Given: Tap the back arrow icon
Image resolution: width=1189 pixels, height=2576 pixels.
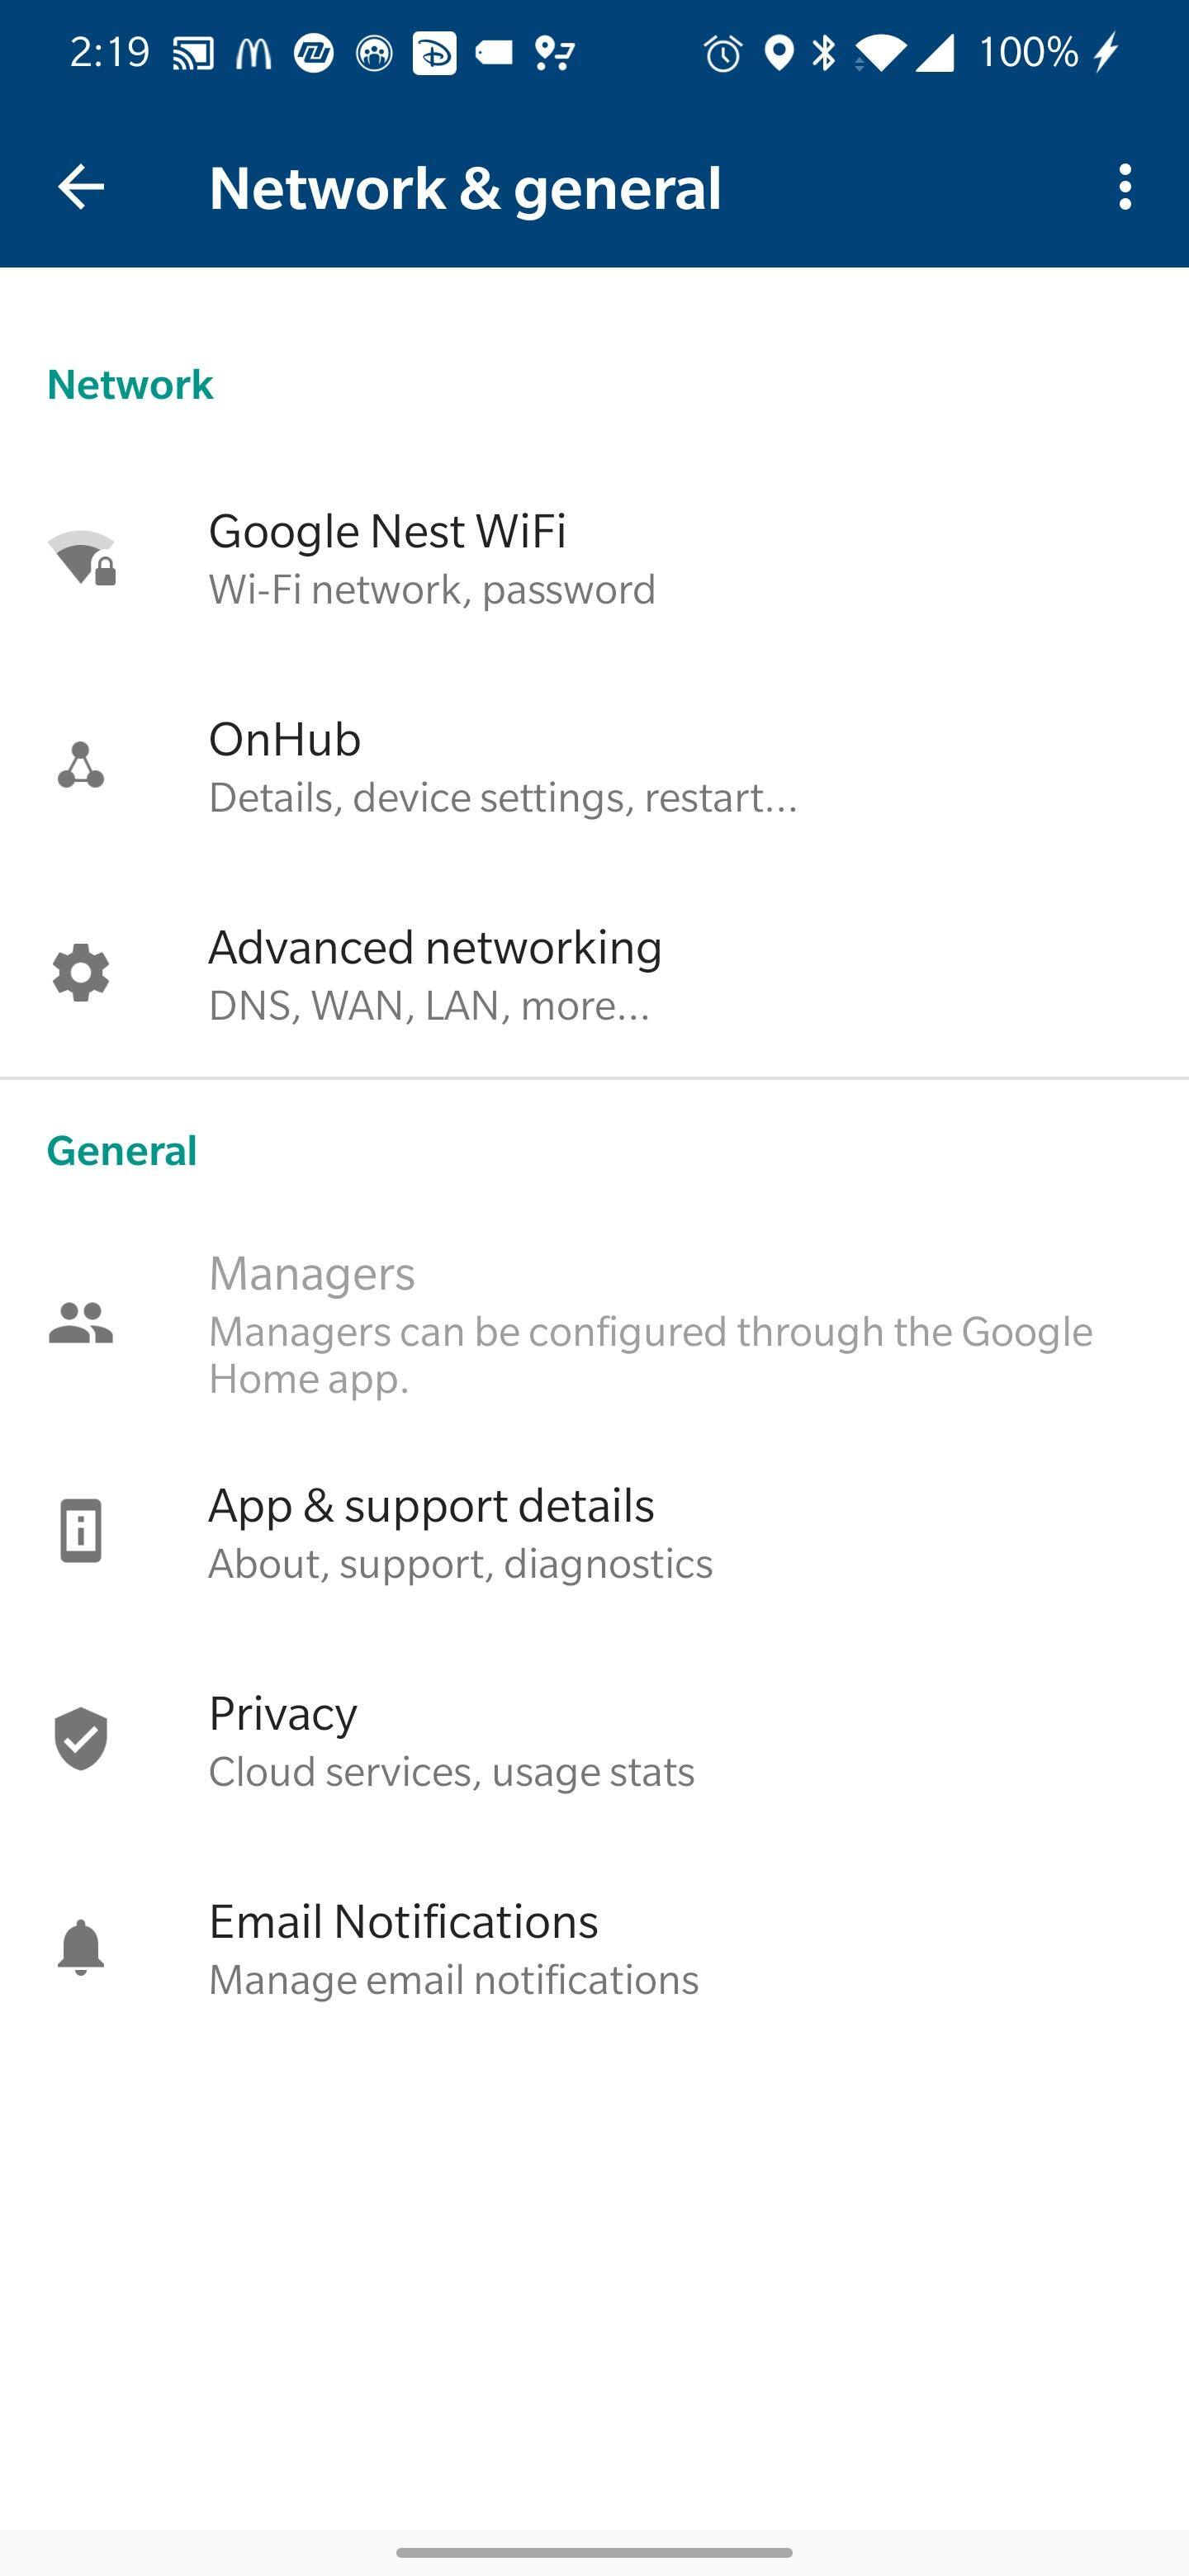Looking at the screenshot, I should click(81, 187).
